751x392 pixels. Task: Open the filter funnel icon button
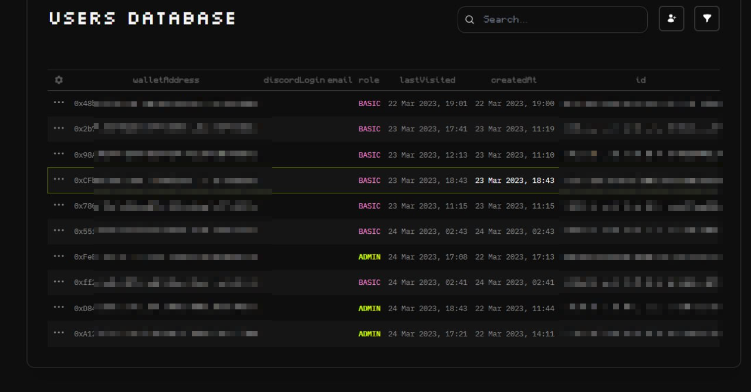[x=706, y=19]
